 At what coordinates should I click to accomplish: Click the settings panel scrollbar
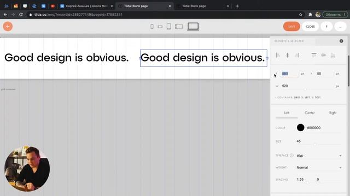[349, 71]
